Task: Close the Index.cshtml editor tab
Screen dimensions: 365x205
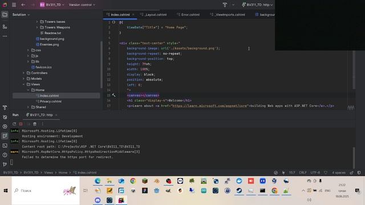Action: pyautogui.click(x=133, y=15)
